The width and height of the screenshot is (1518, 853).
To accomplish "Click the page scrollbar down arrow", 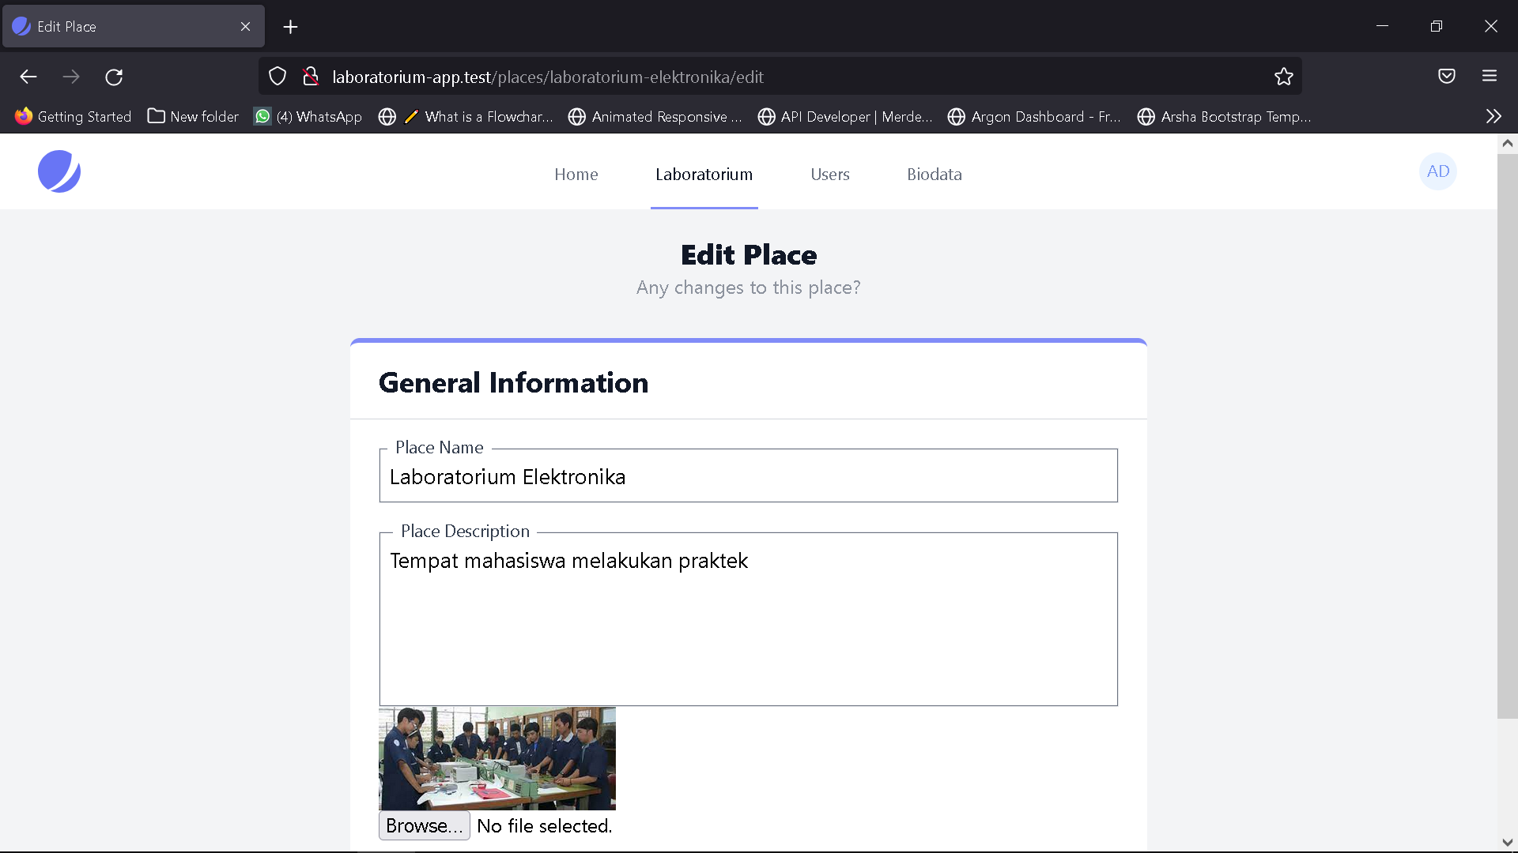I will pos(1508,842).
